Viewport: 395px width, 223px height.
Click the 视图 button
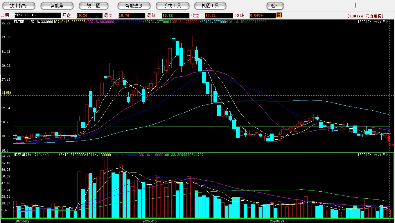tap(94, 6)
